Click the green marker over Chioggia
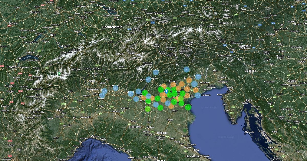This screenshot has width=307, height=161. tap(188, 107)
